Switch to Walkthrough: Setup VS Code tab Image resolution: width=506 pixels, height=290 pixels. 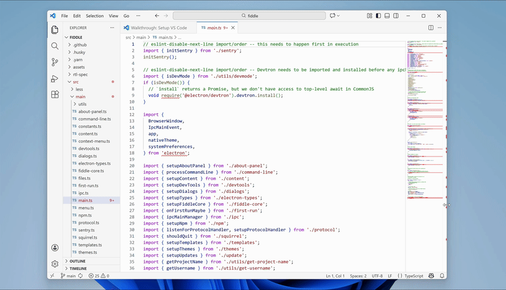click(155, 28)
